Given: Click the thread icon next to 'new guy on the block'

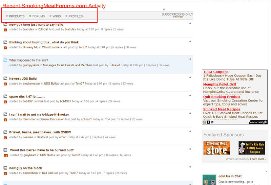Looking at the screenshot, I should tap(5, 168).
